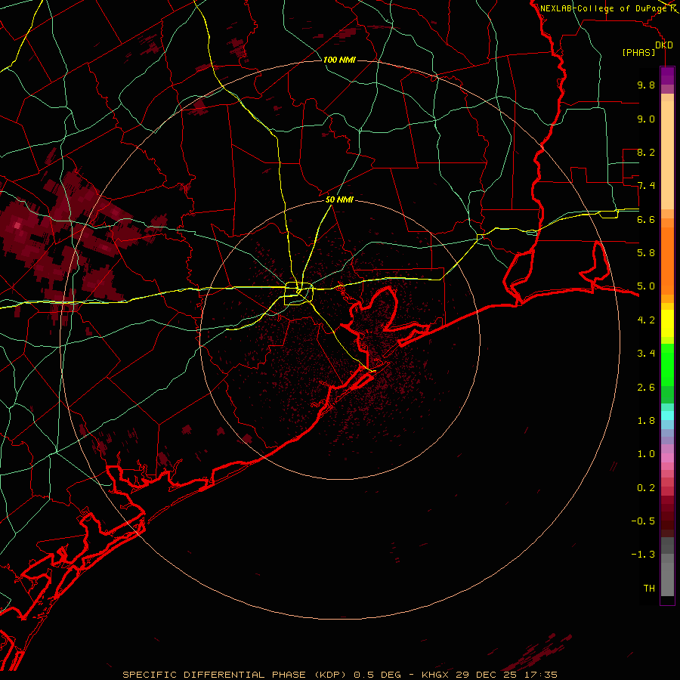The width and height of the screenshot is (680, 680).
Task: Pick the bright green color bar segment
Action: pyautogui.click(x=667, y=364)
